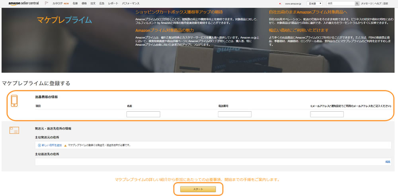Click the 項目 column header
The height and width of the screenshot is (196, 398).
38,106
